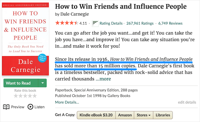Rate this book four stars
Screen dimensions: 200x122
30,96
